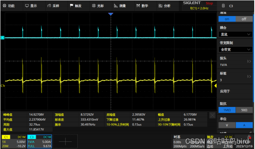Select 1MΩ impedance
The width and height of the screenshot is (255, 149).
(x=227, y=110)
